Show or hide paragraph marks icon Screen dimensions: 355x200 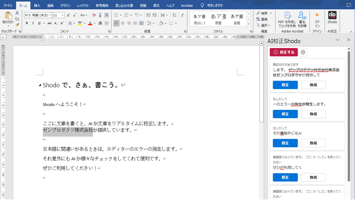point(182,15)
